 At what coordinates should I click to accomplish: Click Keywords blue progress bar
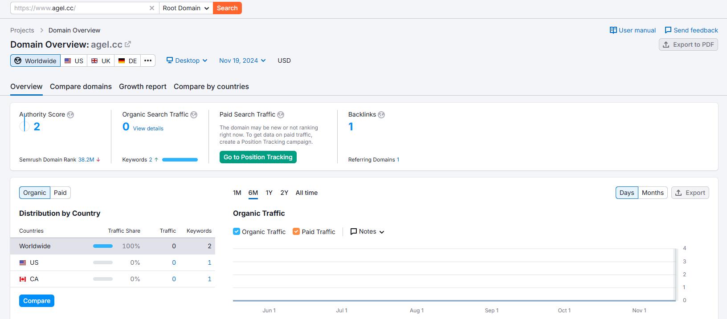pos(180,160)
